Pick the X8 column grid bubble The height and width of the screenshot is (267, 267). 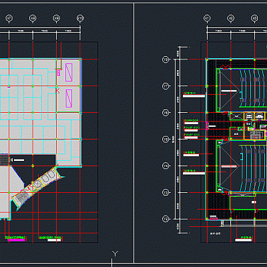coord(33,18)
